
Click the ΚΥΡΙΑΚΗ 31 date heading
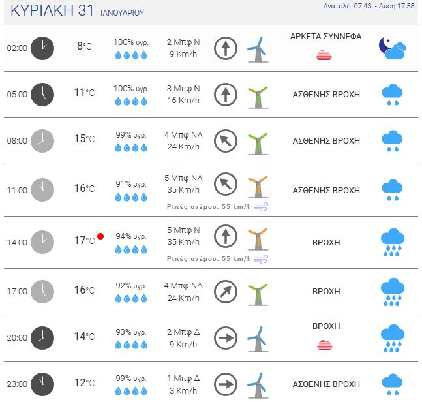click(x=52, y=10)
